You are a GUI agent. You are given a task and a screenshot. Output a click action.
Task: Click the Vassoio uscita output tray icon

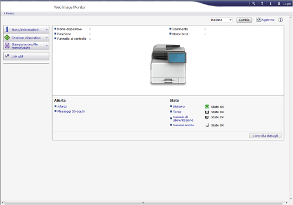click(207, 125)
